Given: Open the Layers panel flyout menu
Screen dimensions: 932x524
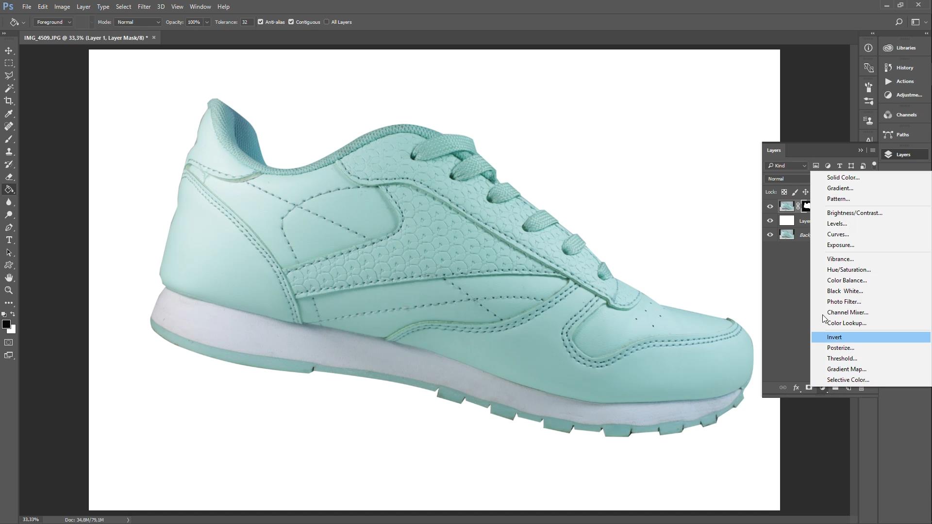Looking at the screenshot, I should [872, 150].
